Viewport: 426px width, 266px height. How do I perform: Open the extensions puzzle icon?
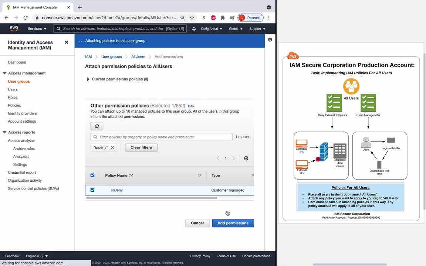click(x=223, y=18)
